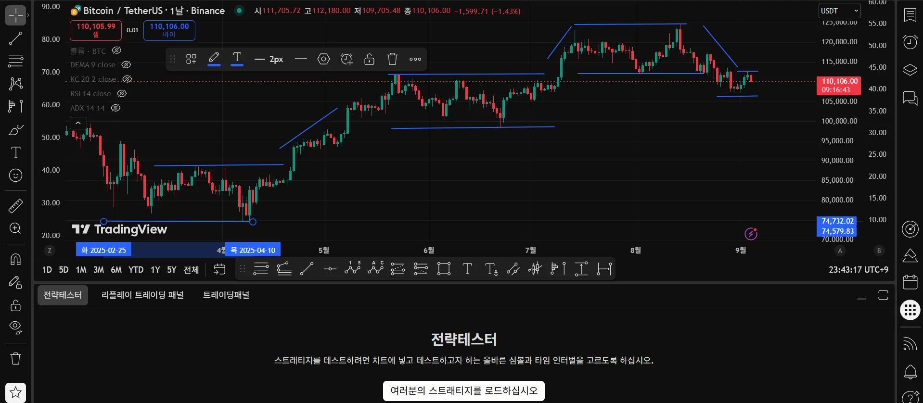Select the text tool in left sidebar
Viewport: 923px width, 403px height.
point(15,152)
